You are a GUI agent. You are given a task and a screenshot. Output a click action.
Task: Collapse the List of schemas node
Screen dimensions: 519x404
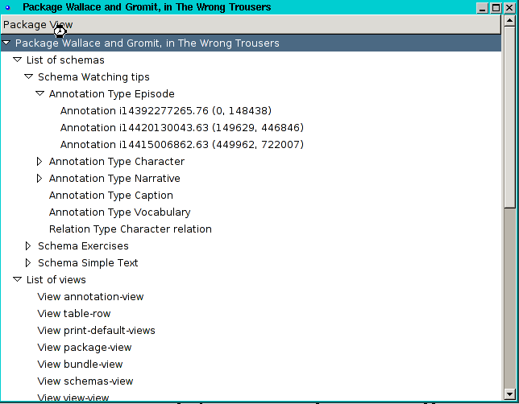click(18, 60)
